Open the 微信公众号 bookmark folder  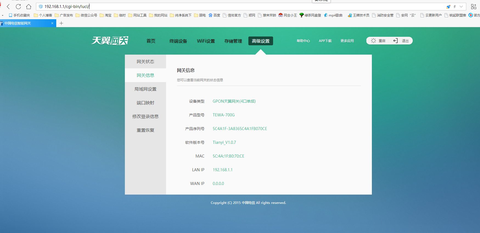86,15
